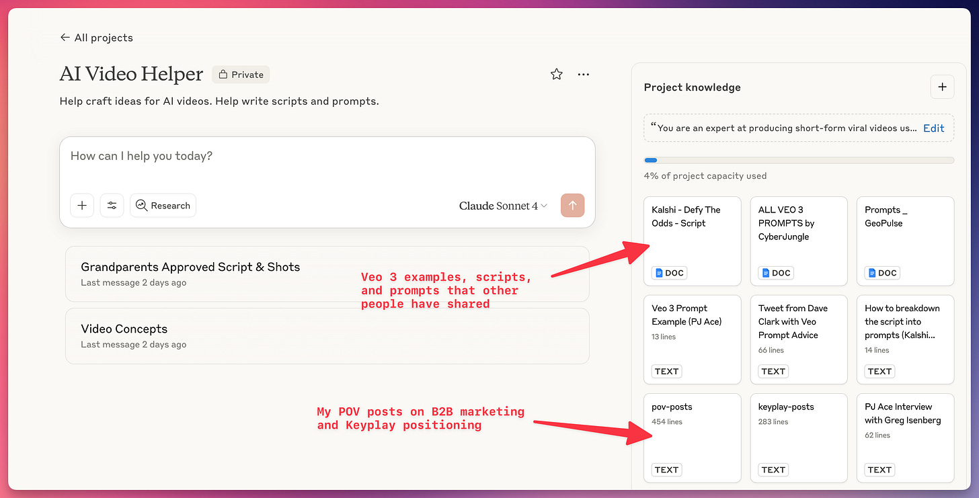Click the '66 lines' label on Dave Clark card

(771, 350)
